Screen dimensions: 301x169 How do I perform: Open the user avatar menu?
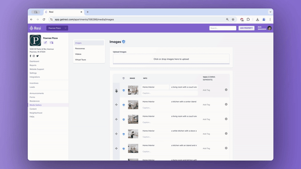point(269,28)
